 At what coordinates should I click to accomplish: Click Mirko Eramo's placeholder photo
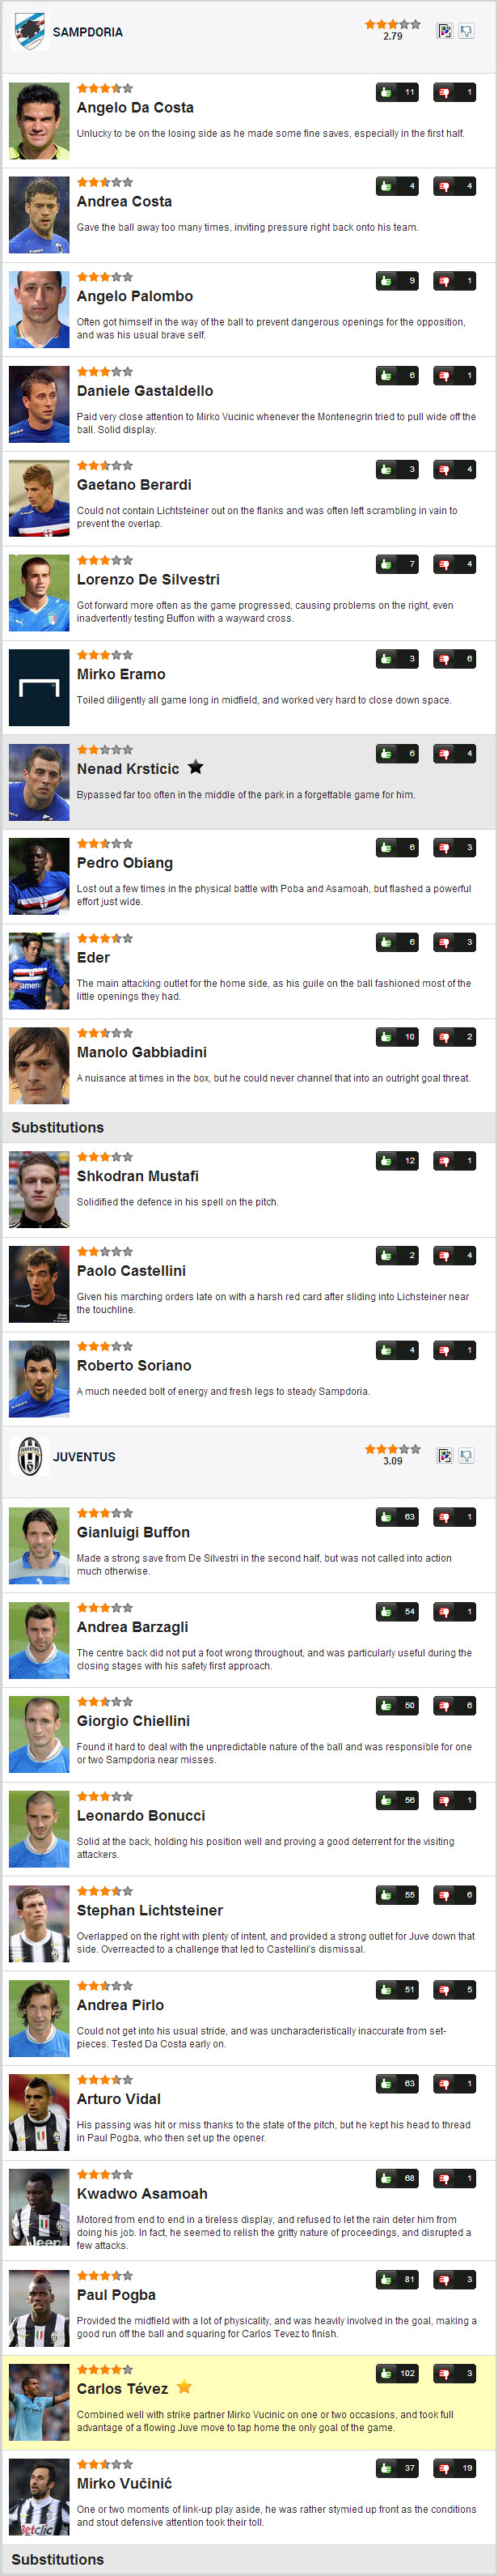point(39,687)
